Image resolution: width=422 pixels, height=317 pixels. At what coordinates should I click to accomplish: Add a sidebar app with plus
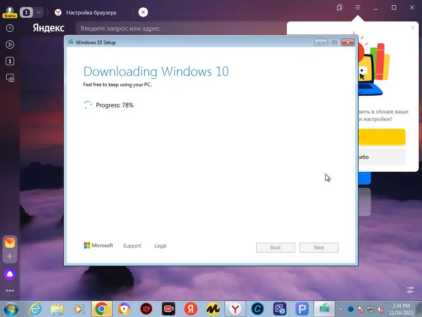click(10, 256)
